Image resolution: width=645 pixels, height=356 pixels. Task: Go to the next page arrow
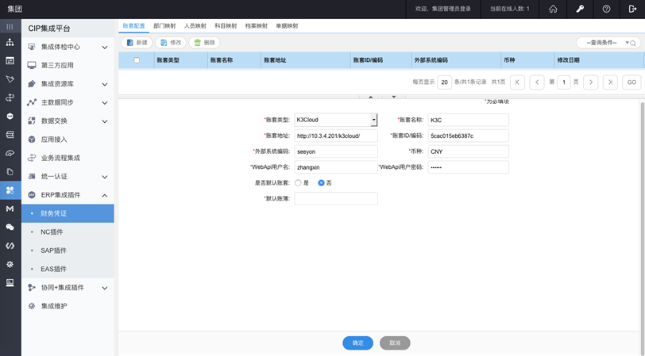(x=590, y=82)
